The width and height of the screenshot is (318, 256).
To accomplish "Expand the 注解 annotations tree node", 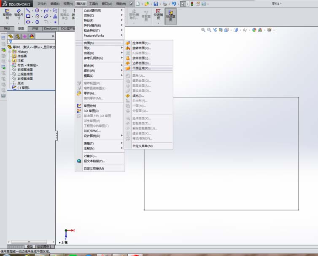I will 10,61.
